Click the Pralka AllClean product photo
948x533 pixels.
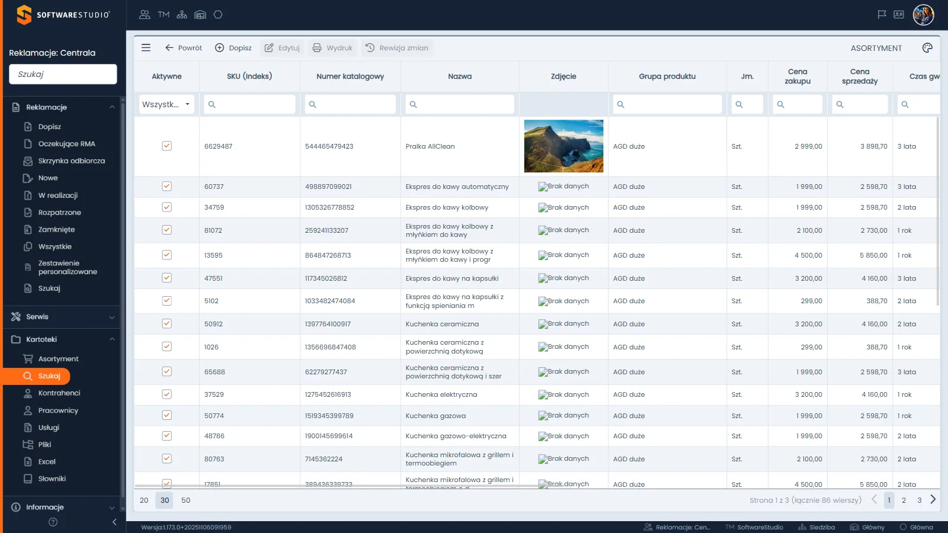click(564, 146)
